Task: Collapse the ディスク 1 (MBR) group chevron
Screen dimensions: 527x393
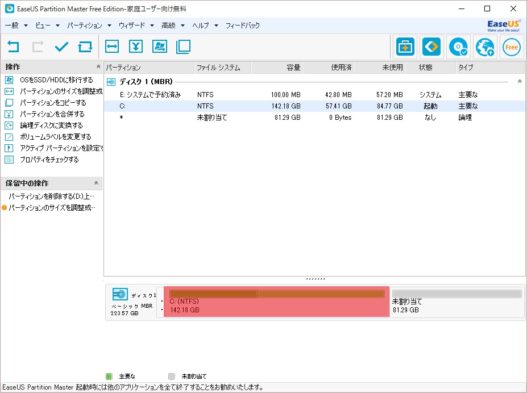Action: point(519,82)
